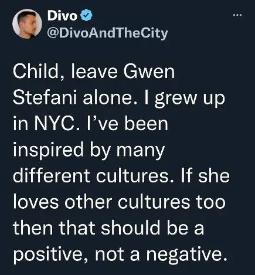Click the word "been" in the tweet
Screen dimensions: 255x275
(146, 124)
